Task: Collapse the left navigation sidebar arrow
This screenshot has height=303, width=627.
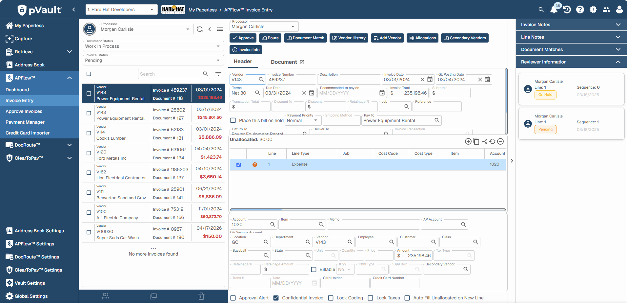Action: 74,9
